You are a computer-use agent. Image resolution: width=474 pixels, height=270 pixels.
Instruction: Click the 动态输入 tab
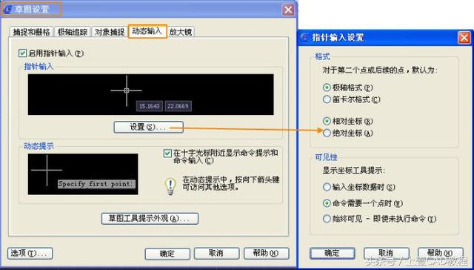click(x=147, y=31)
